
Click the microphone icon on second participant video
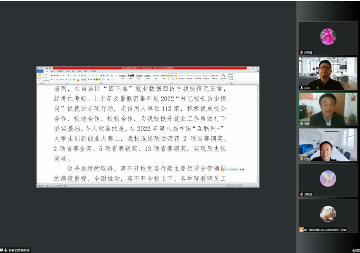click(302, 88)
